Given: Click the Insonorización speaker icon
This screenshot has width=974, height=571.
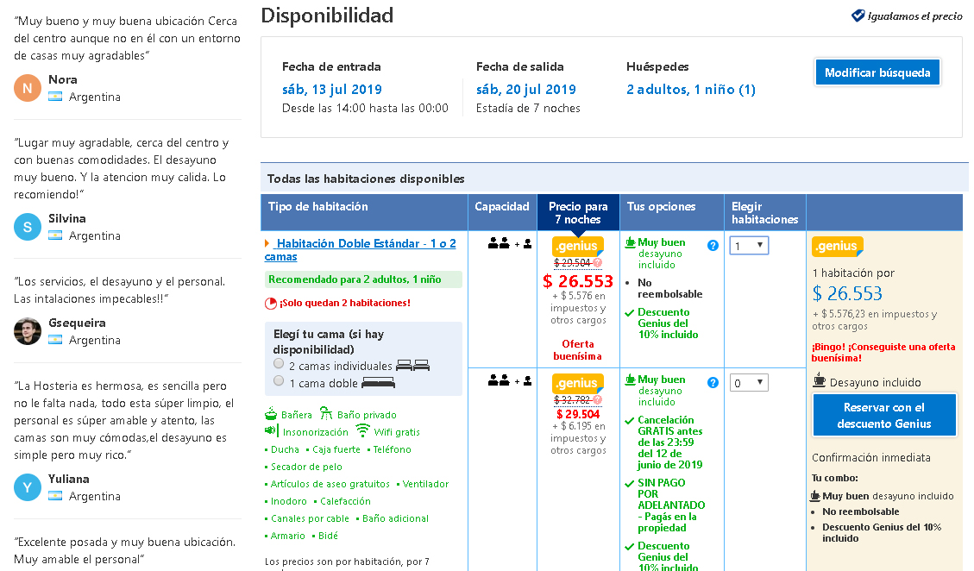Looking at the screenshot, I should (x=272, y=430).
